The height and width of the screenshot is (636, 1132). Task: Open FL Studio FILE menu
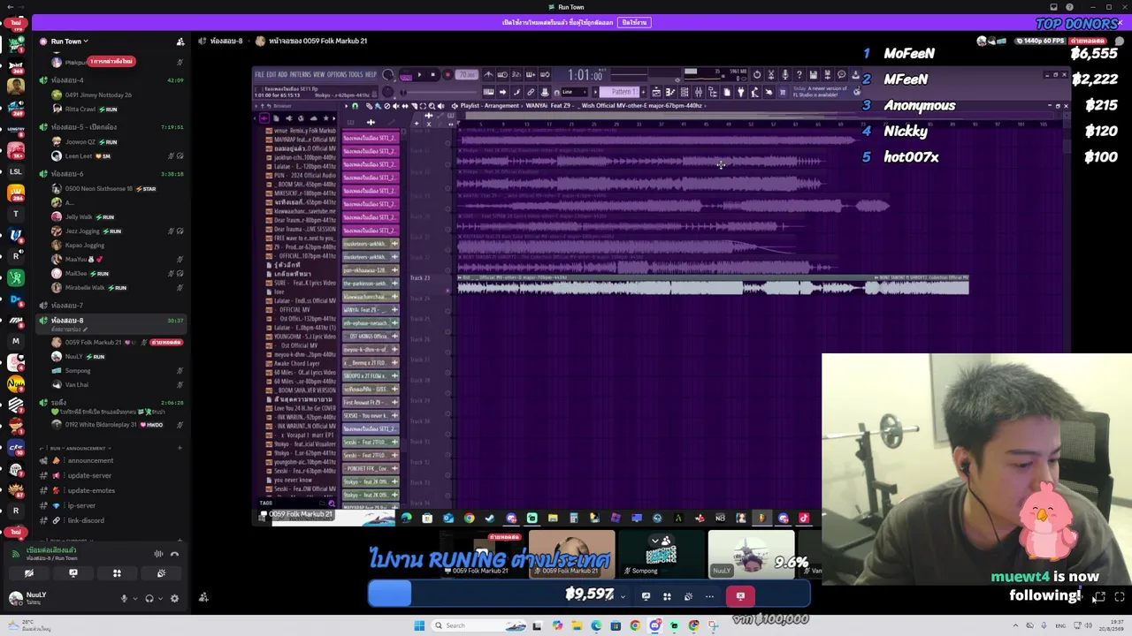pos(260,74)
